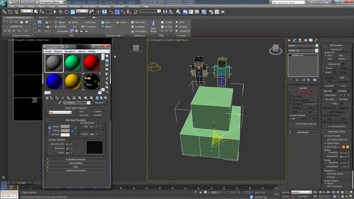Click Sample Type icon in Material Editor

click(107, 56)
